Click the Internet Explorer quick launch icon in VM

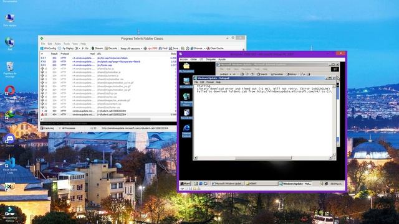tap(201, 184)
